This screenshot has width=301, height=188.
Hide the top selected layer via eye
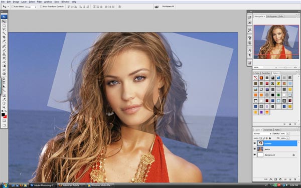(255, 143)
